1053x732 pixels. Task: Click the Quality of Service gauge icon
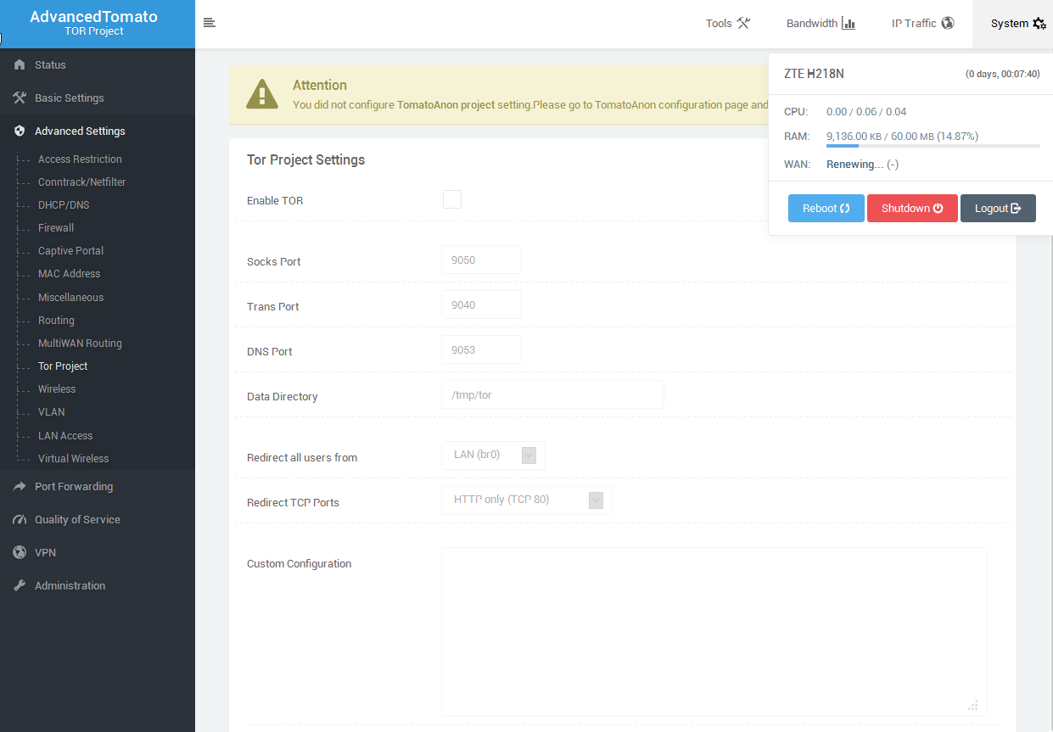20,519
